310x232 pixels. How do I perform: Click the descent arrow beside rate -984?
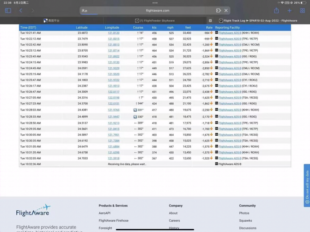[x=211, y=33]
